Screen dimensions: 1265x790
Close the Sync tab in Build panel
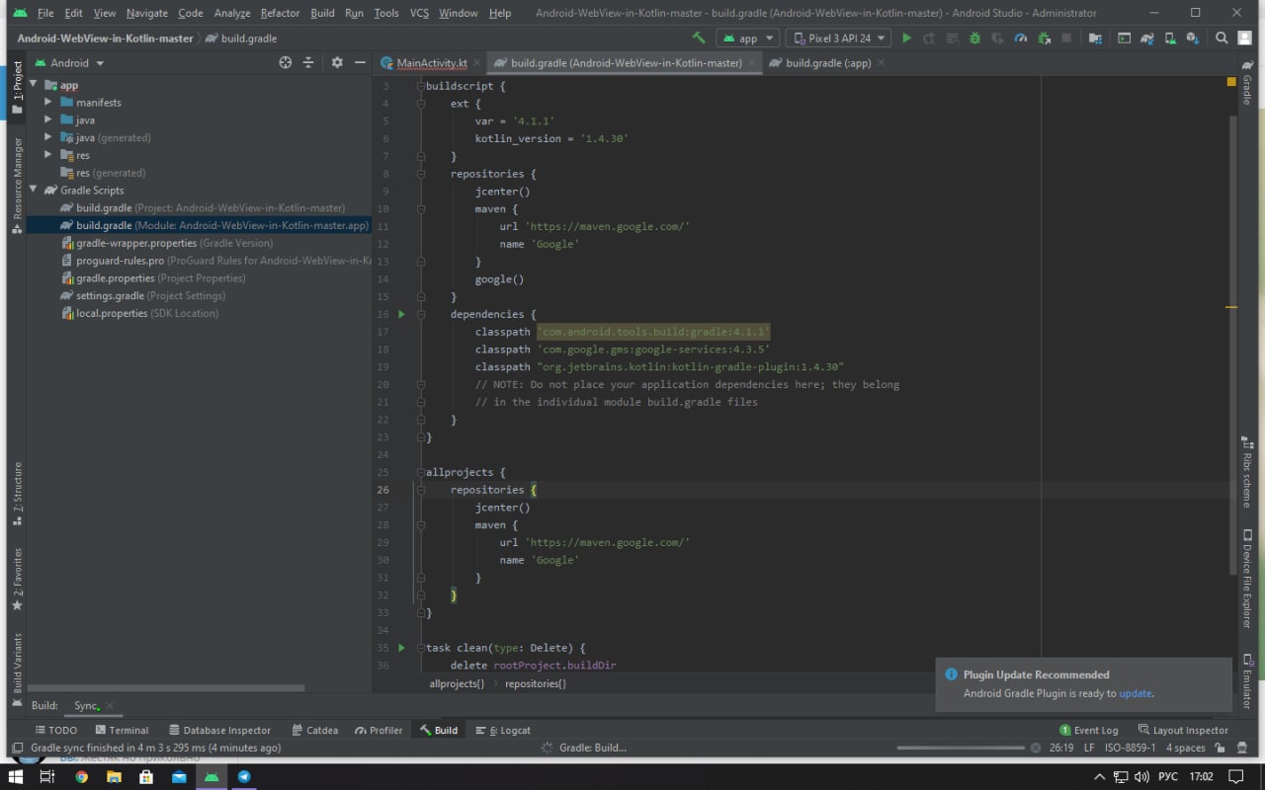click(x=110, y=706)
